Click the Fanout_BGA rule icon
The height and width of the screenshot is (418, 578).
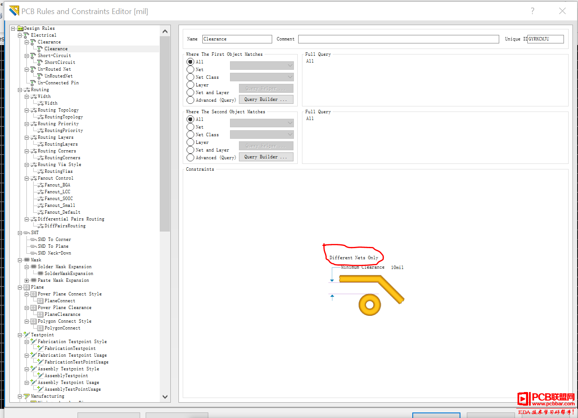click(40, 185)
